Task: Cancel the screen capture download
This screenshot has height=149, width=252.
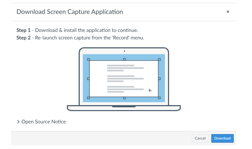Action: tap(200, 138)
